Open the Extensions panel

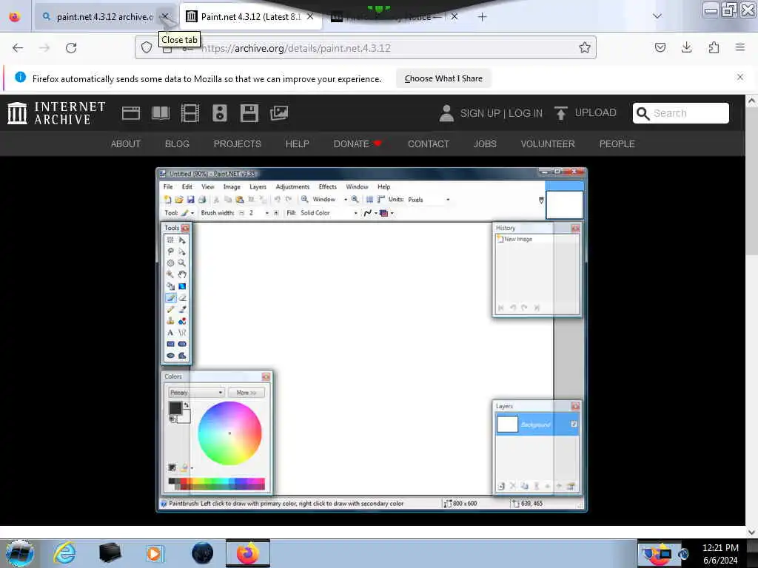click(x=714, y=47)
